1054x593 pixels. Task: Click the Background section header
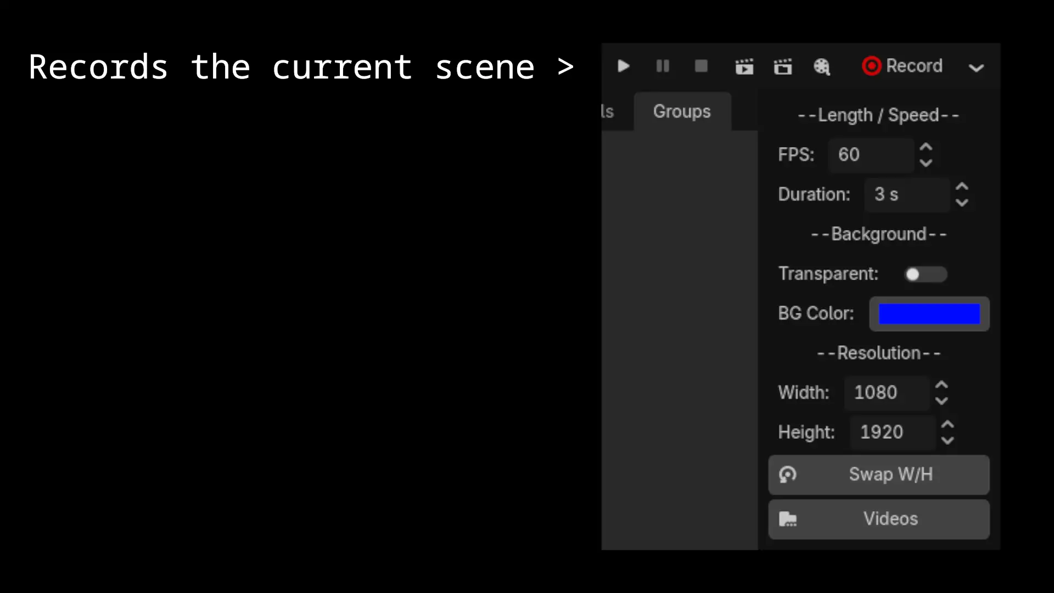coord(879,234)
